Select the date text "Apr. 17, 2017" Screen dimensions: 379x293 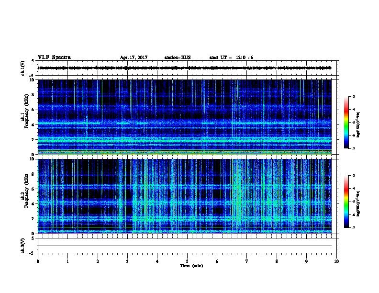tap(134, 57)
